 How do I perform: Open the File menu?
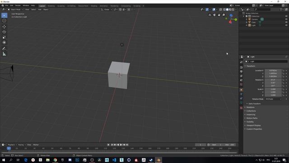pos(7,5)
